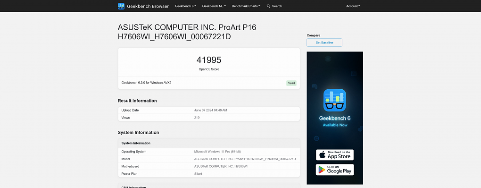
Task: Click the Search magnifier icon
Action: coord(268,6)
